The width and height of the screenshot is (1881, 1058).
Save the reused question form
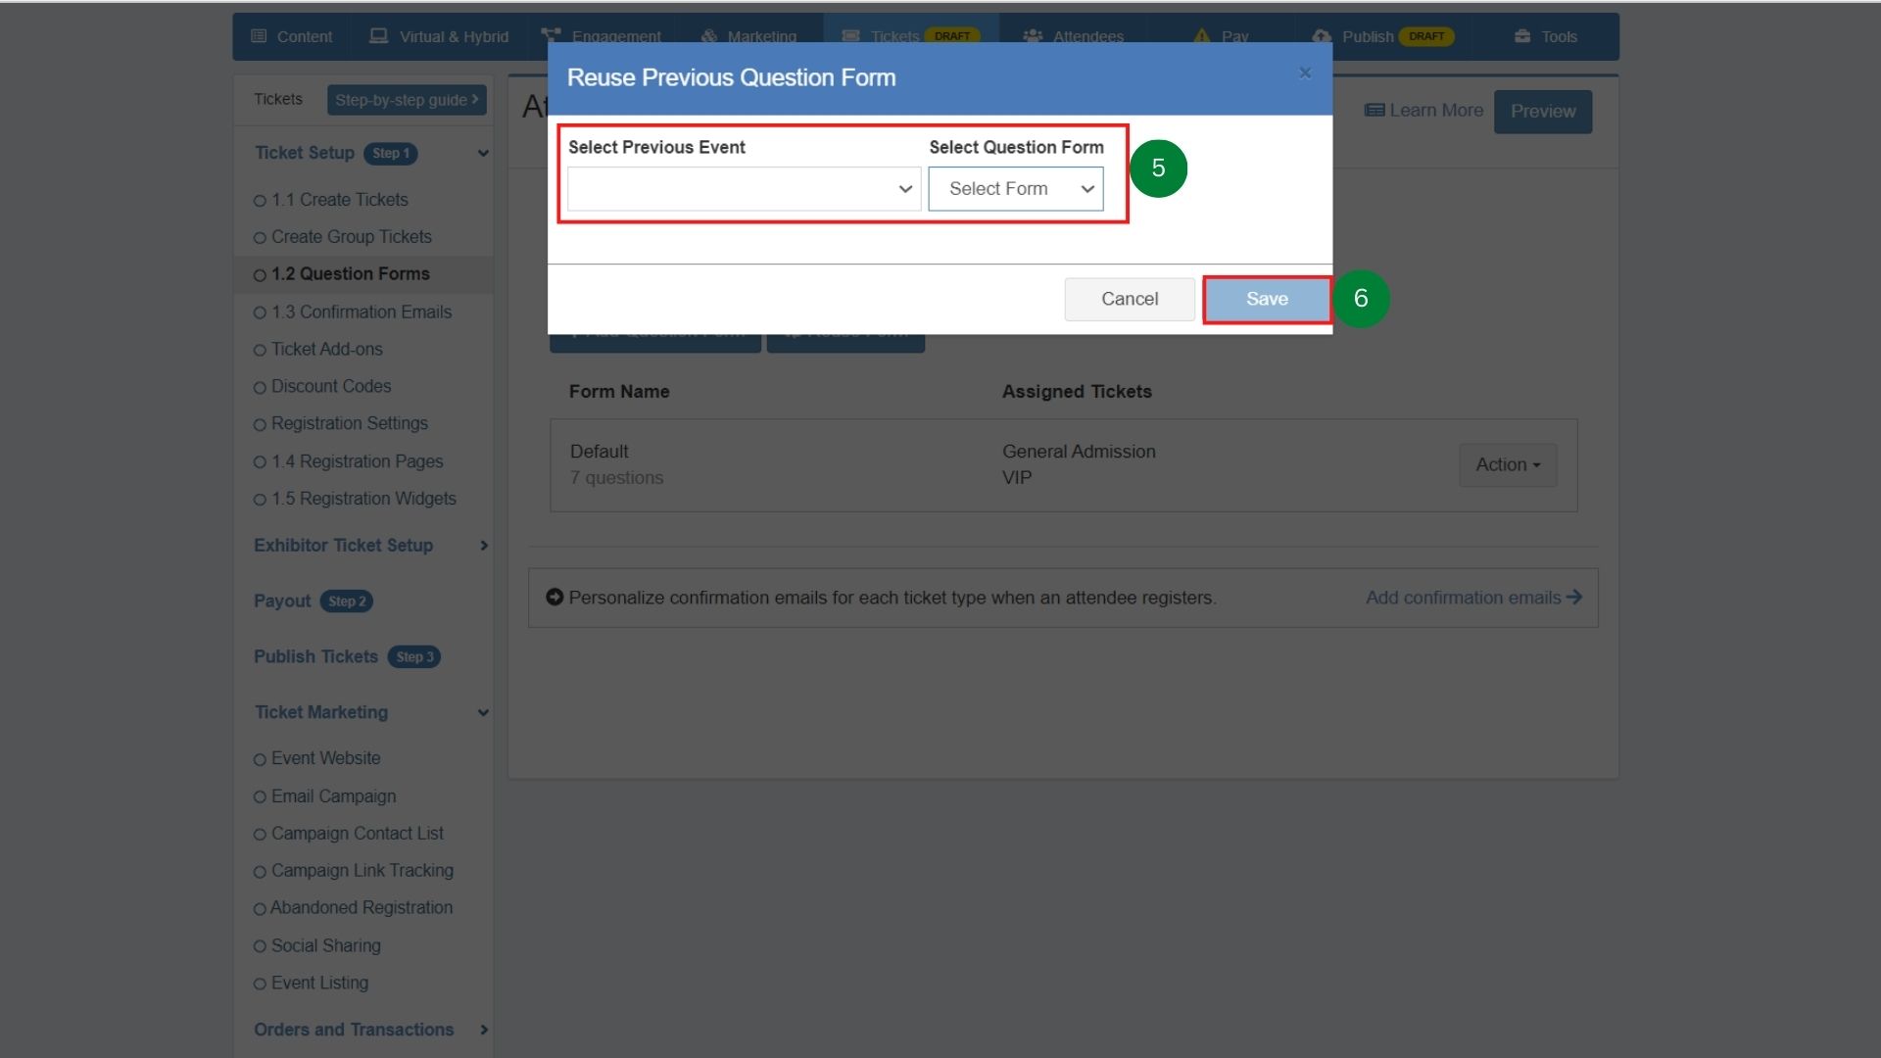(x=1266, y=299)
